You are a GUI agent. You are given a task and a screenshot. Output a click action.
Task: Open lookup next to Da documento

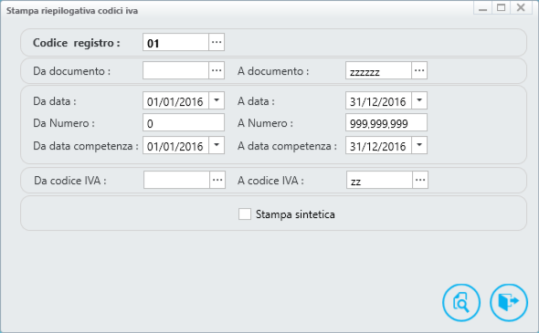pyautogui.click(x=217, y=70)
